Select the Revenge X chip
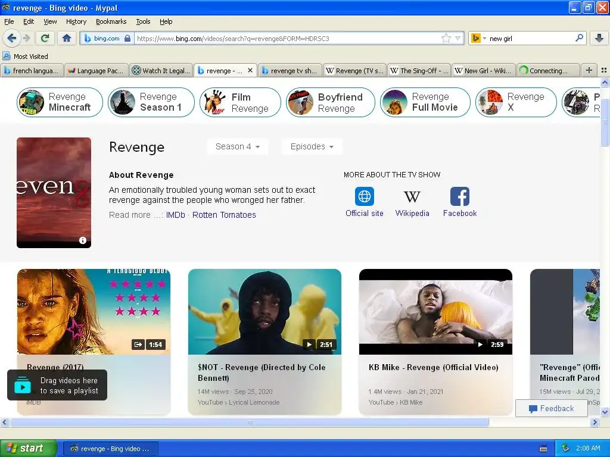610x457 pixels. click(x=516, y=102)
